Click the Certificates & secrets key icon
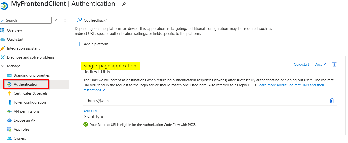 (9, 93)
